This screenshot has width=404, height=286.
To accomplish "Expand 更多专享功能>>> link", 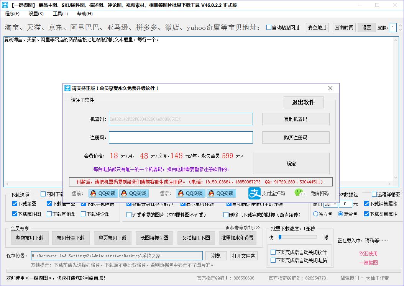I will point(243,228).
